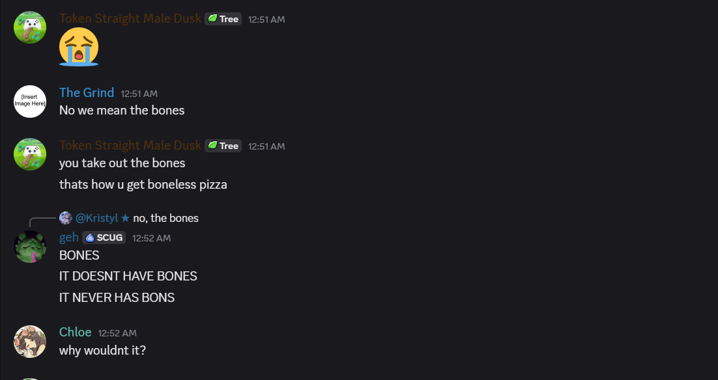Jump to replied message "no, the bones"
The width and height of the screenshot is (718, 380).
point(165,218)
